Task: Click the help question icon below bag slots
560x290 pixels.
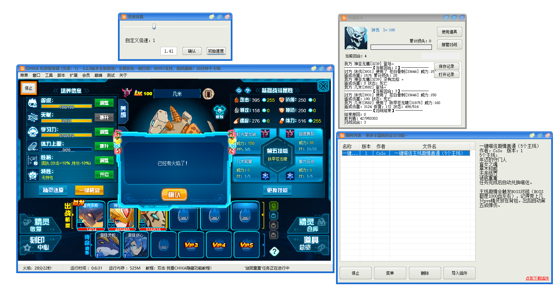Action: 274,251
